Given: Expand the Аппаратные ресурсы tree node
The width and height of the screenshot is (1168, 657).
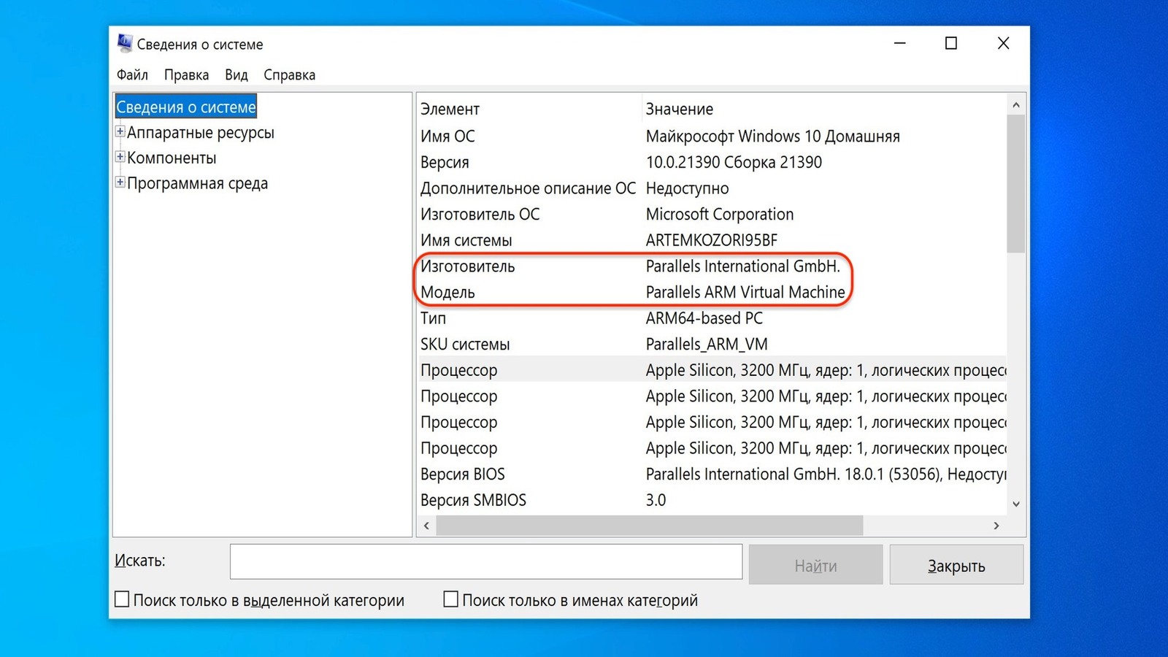Looking at the screenshot, I should click(120, 132).
